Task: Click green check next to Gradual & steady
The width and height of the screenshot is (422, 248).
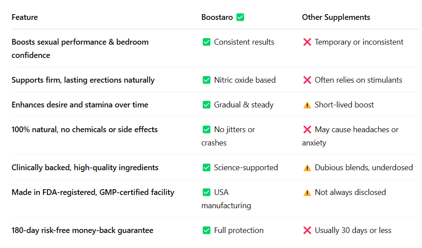Action: 206,105
